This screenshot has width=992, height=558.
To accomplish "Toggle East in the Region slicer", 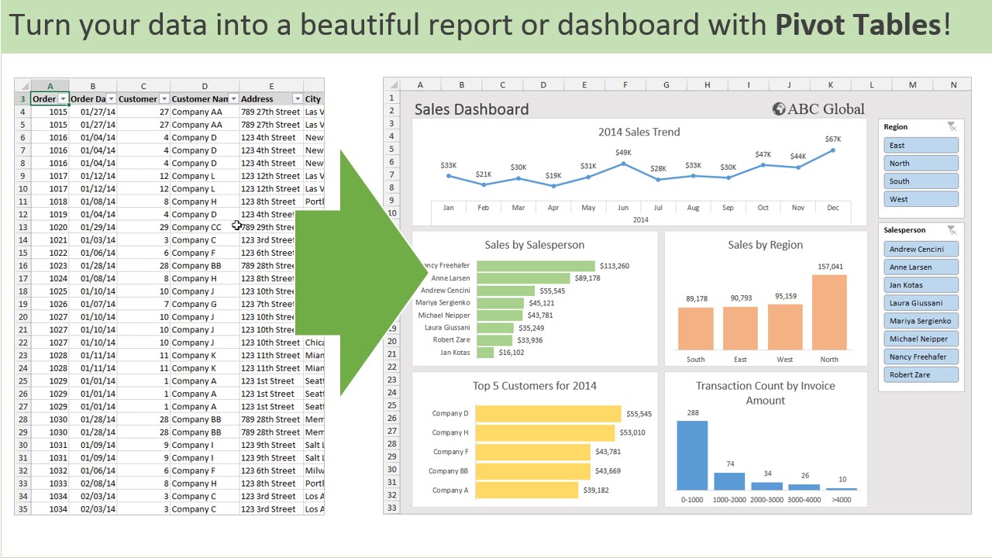I will [x=921, y=145].
